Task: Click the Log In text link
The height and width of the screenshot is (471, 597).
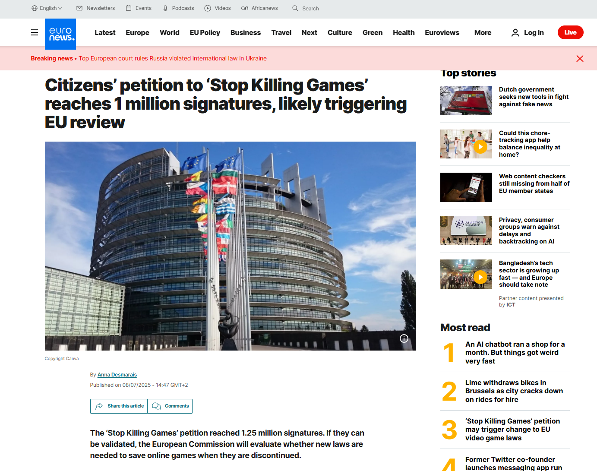Action: [534, 32]
